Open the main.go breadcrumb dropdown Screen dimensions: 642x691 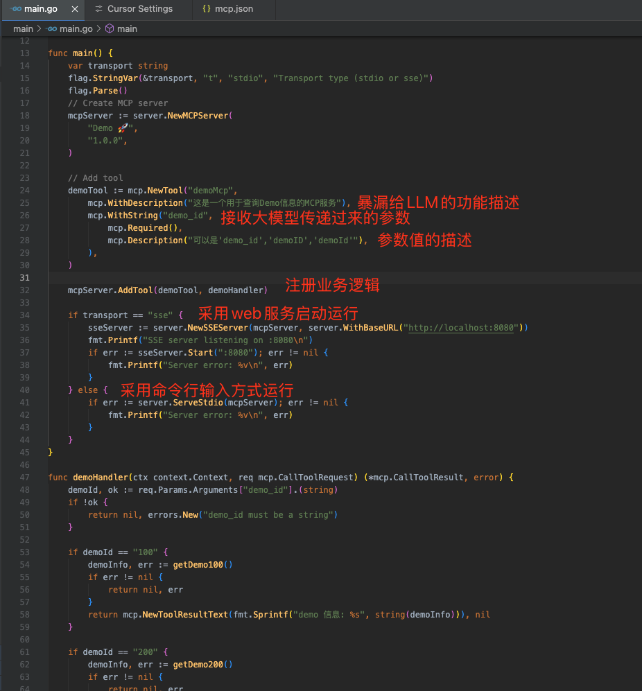(75, 28)
